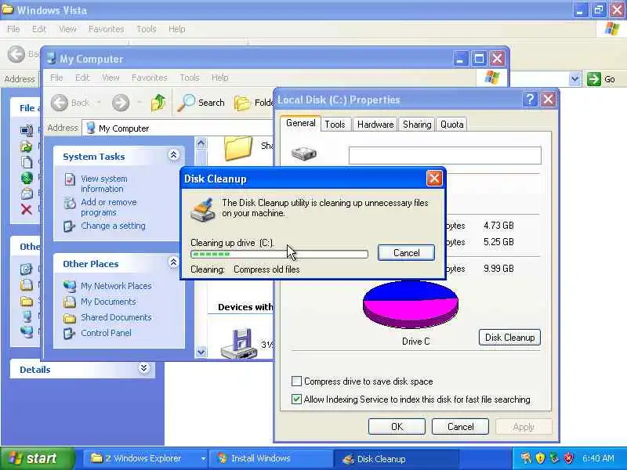Screen dimensions: 627x470
Task: Cancel the Disk Cleanup operation
Action: (406, 252)
